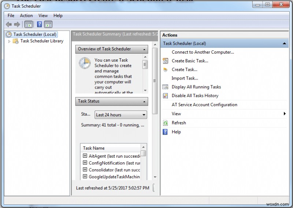Click Disable All Tasks History action
This screenshot has height=208, width=293.
click(195, 96)
